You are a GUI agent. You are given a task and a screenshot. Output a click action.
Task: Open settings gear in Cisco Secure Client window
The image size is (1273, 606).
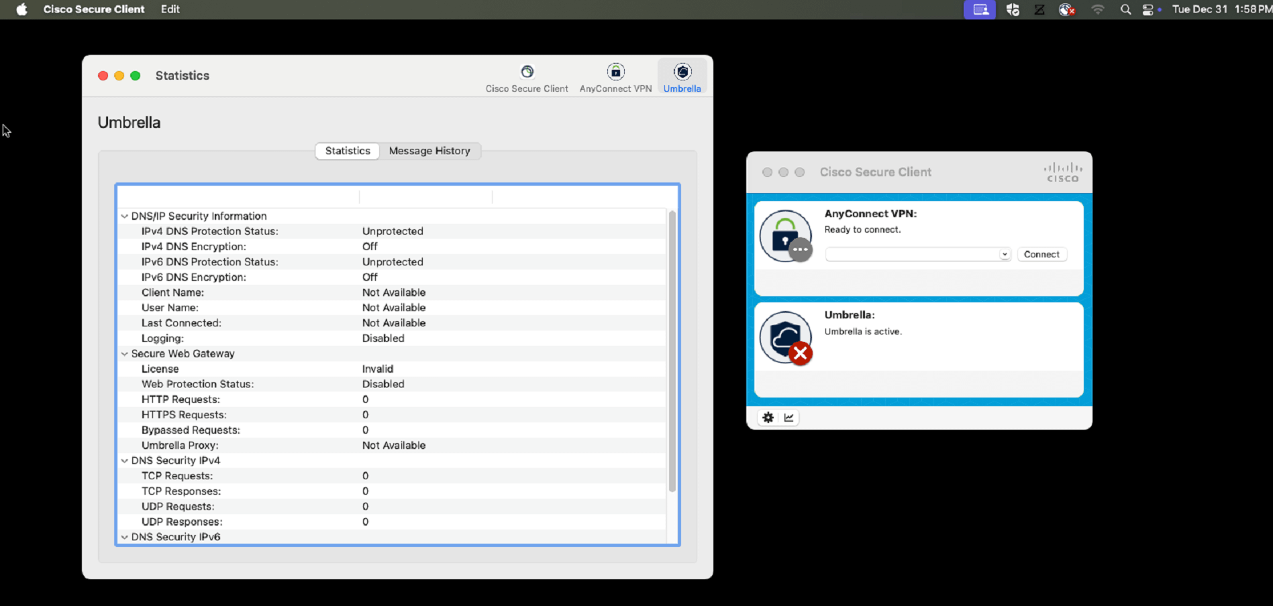[x=768, y=418]
